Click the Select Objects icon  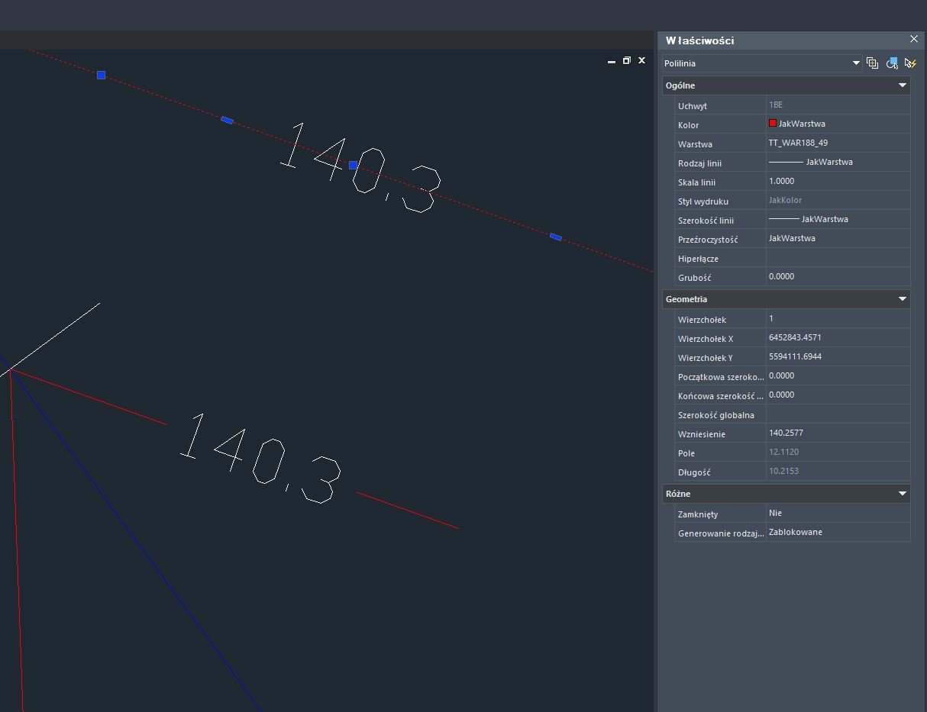(892, 63)
